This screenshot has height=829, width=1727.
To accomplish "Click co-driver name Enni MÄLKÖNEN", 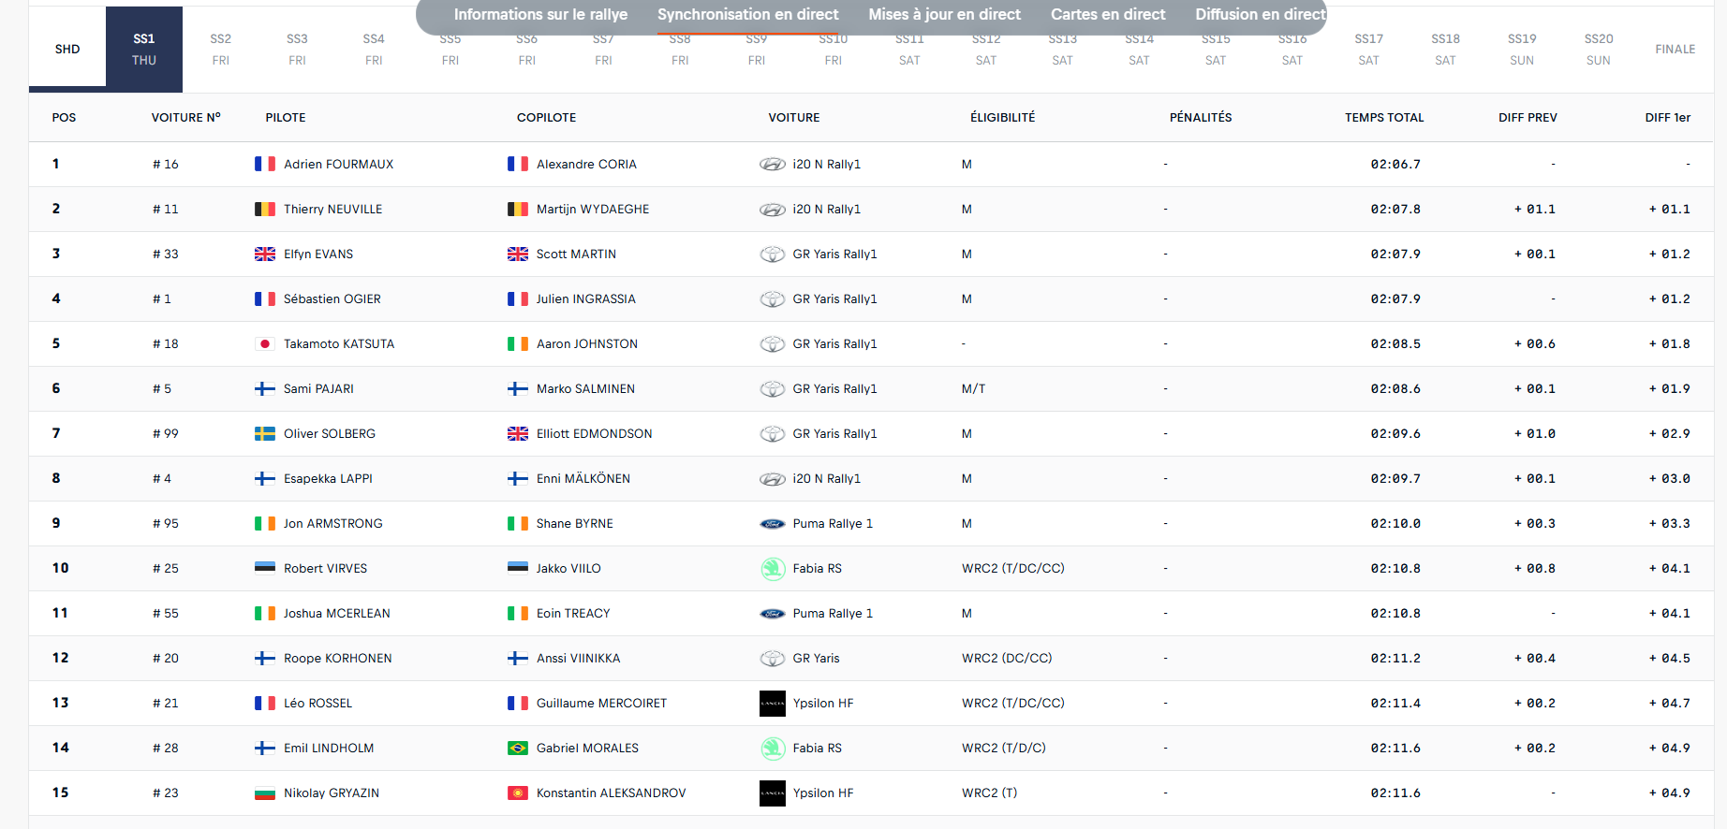I will pyautogui.click(x=583, y=478).
